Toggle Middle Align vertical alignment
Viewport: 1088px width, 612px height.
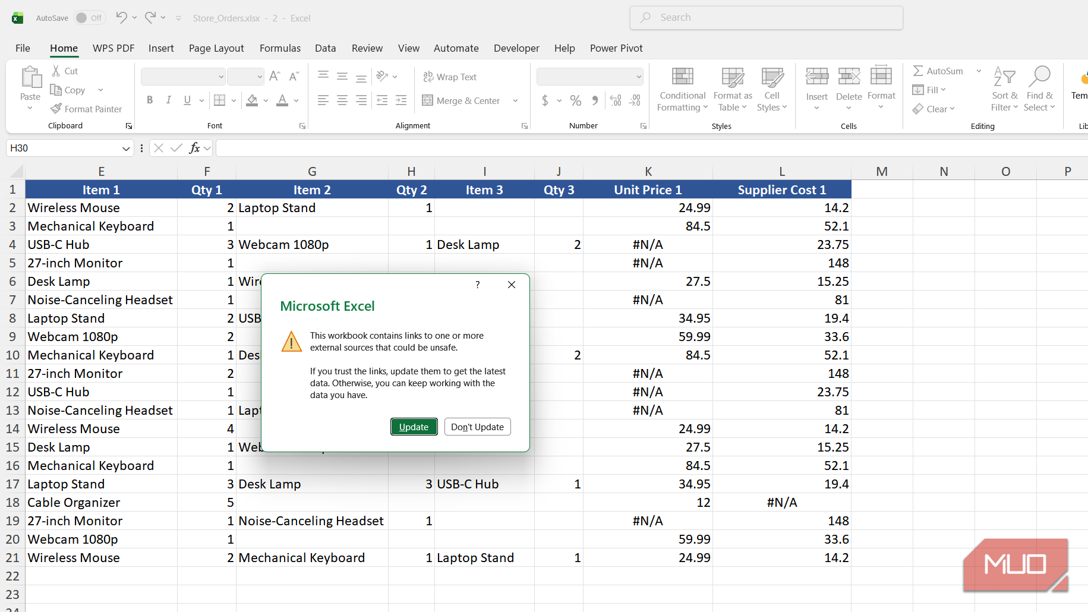pyautogui.click(x=342, y=76)
